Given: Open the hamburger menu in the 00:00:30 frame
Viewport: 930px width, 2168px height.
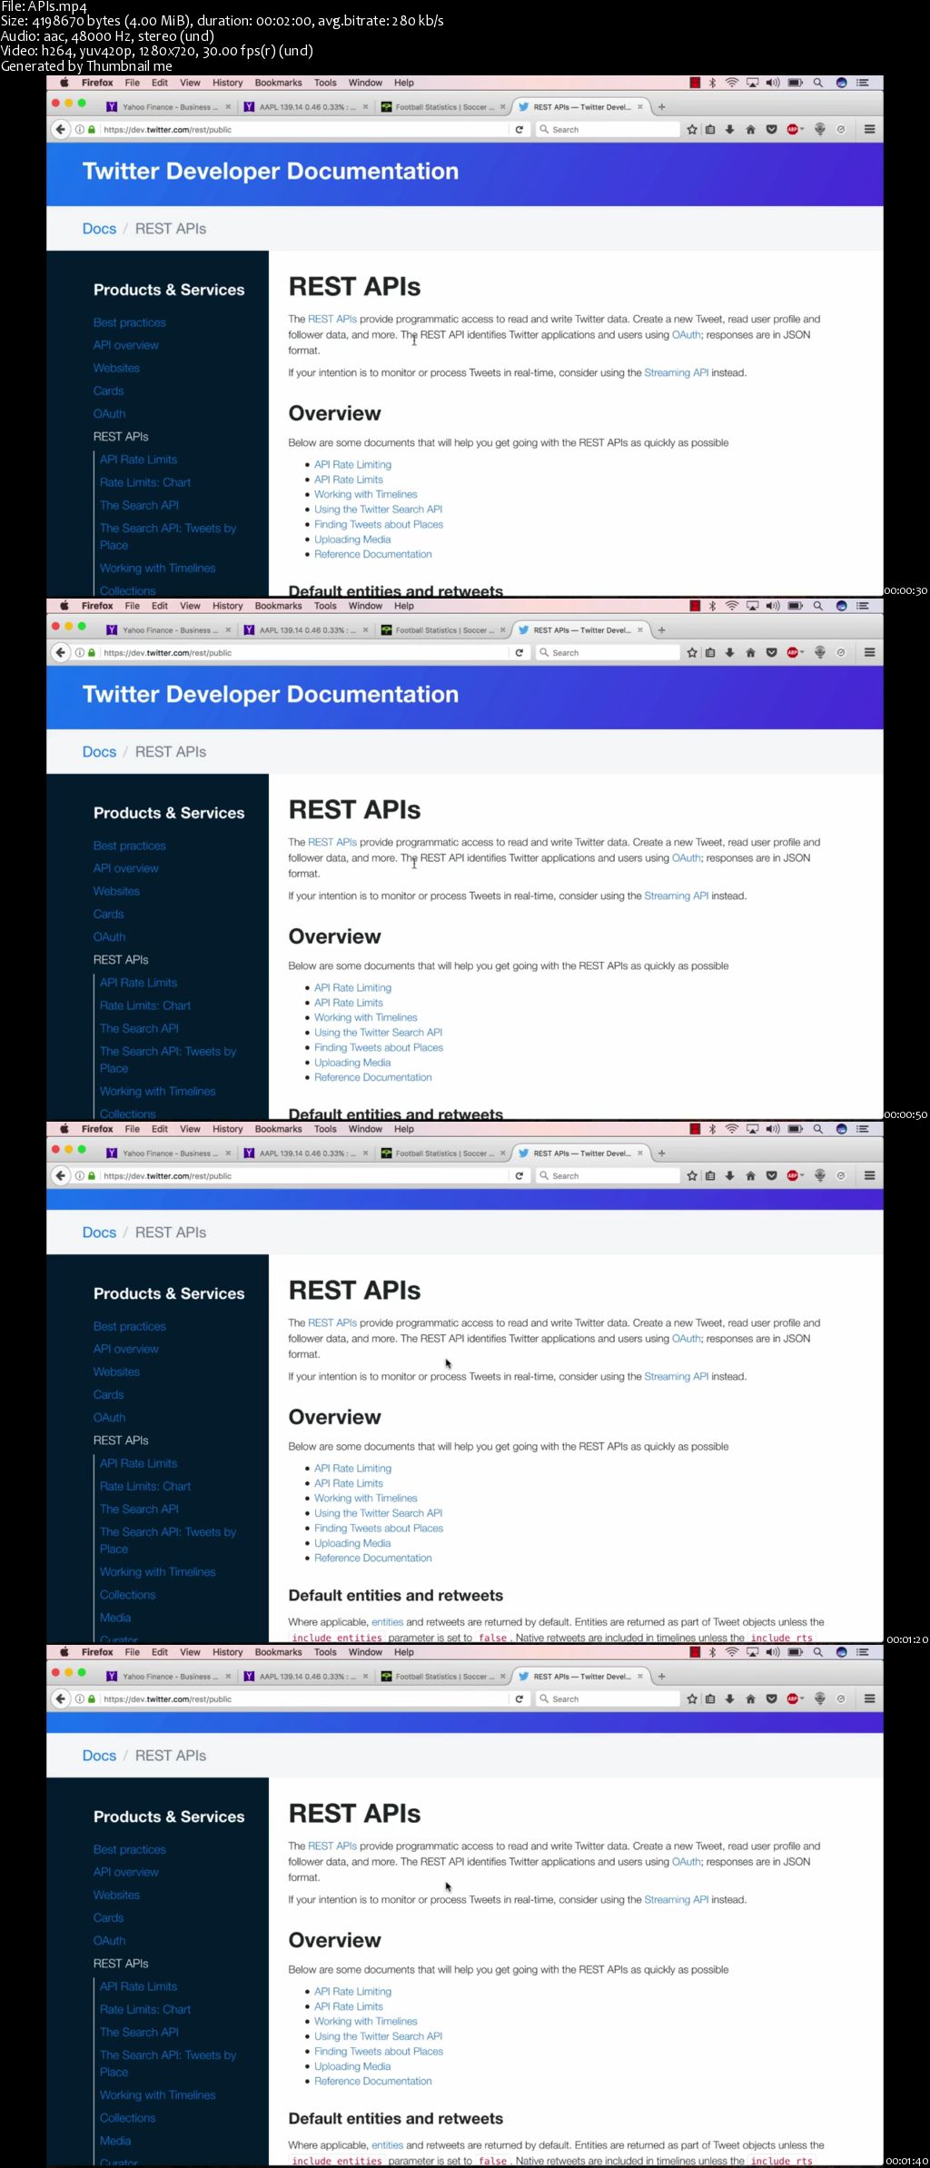Looking at the screenshot, I should pyautogui.click(x=869, y=130).
